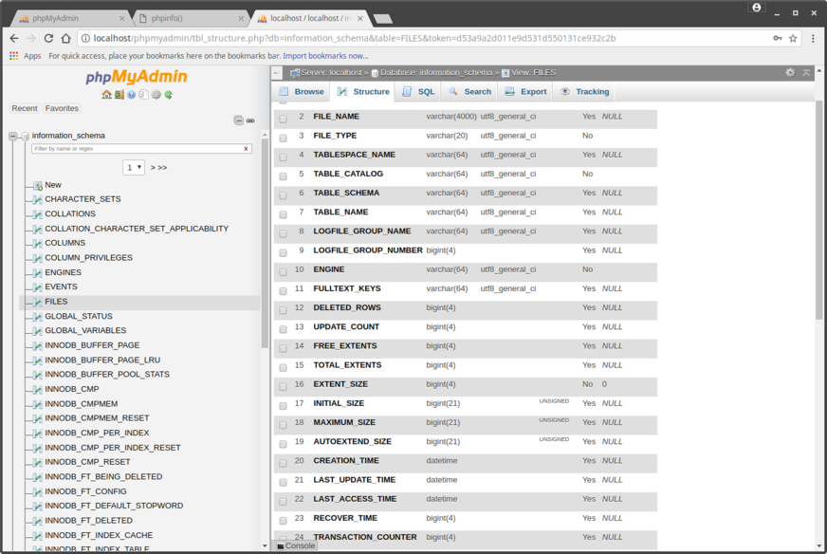Image resolution: width=827 pixels, height=554 pixels.
Task: Click the SQL documentation page icon
Action: point(143,95)
